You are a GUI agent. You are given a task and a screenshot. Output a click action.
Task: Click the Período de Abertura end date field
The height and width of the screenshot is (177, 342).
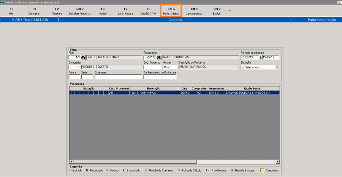pyautogui.click(x=271, y=57)
